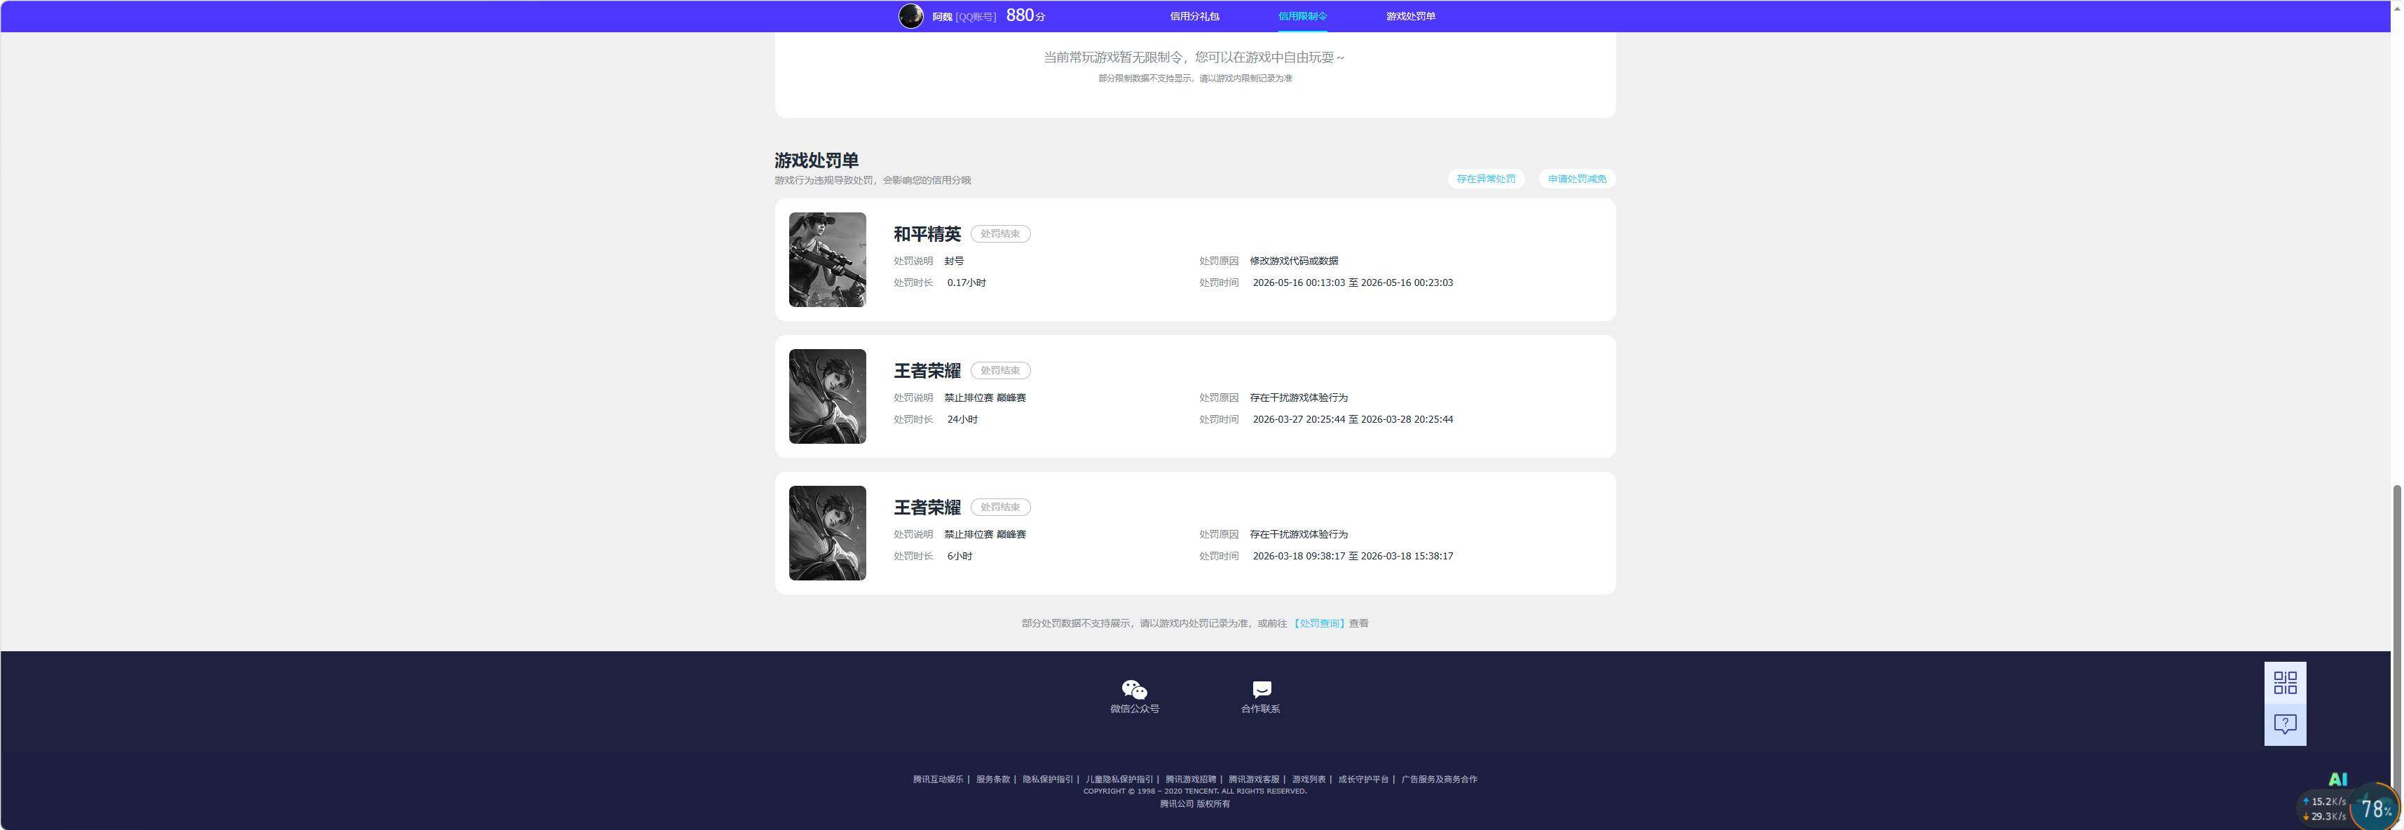The height and width of the screenshot is (830, 2404).
Task: Click the 王者荣耀 thumbnail of the 24小时 penalty
Action: (x=827, y=396)
